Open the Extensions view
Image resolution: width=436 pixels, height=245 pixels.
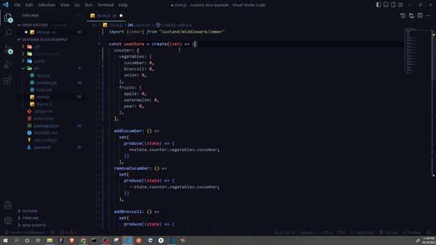tap(8, 80)
